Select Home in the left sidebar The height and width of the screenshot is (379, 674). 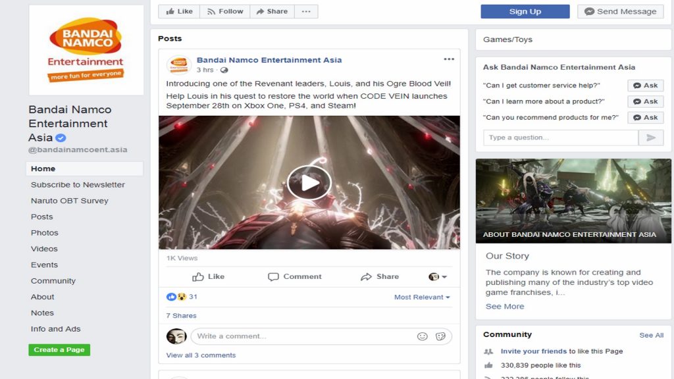click(85, 168)
